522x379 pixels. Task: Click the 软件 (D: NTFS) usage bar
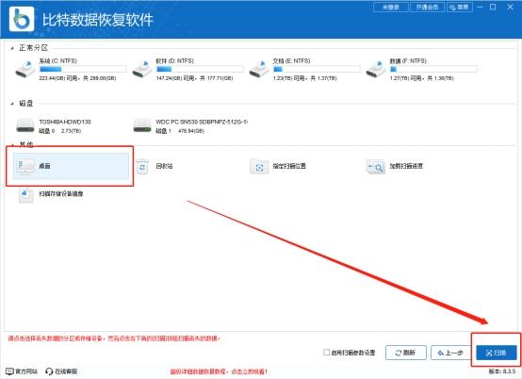tap(200, 69)
